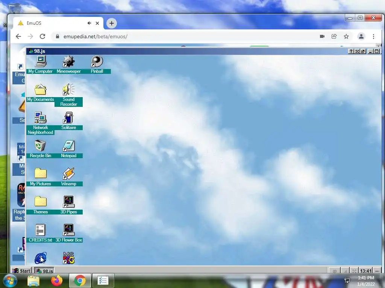
Task: Select the 98.js taskbar button
Action: coord(44,271)
